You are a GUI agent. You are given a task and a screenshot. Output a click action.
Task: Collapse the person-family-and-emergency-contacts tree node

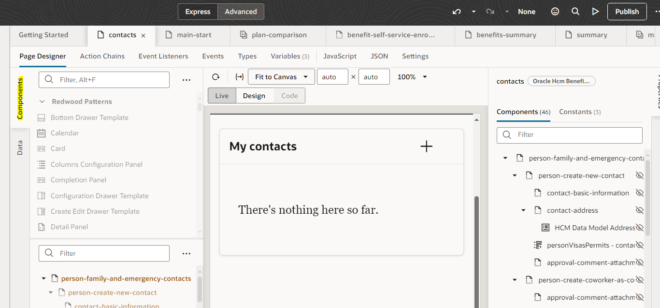tap(43, 278)
